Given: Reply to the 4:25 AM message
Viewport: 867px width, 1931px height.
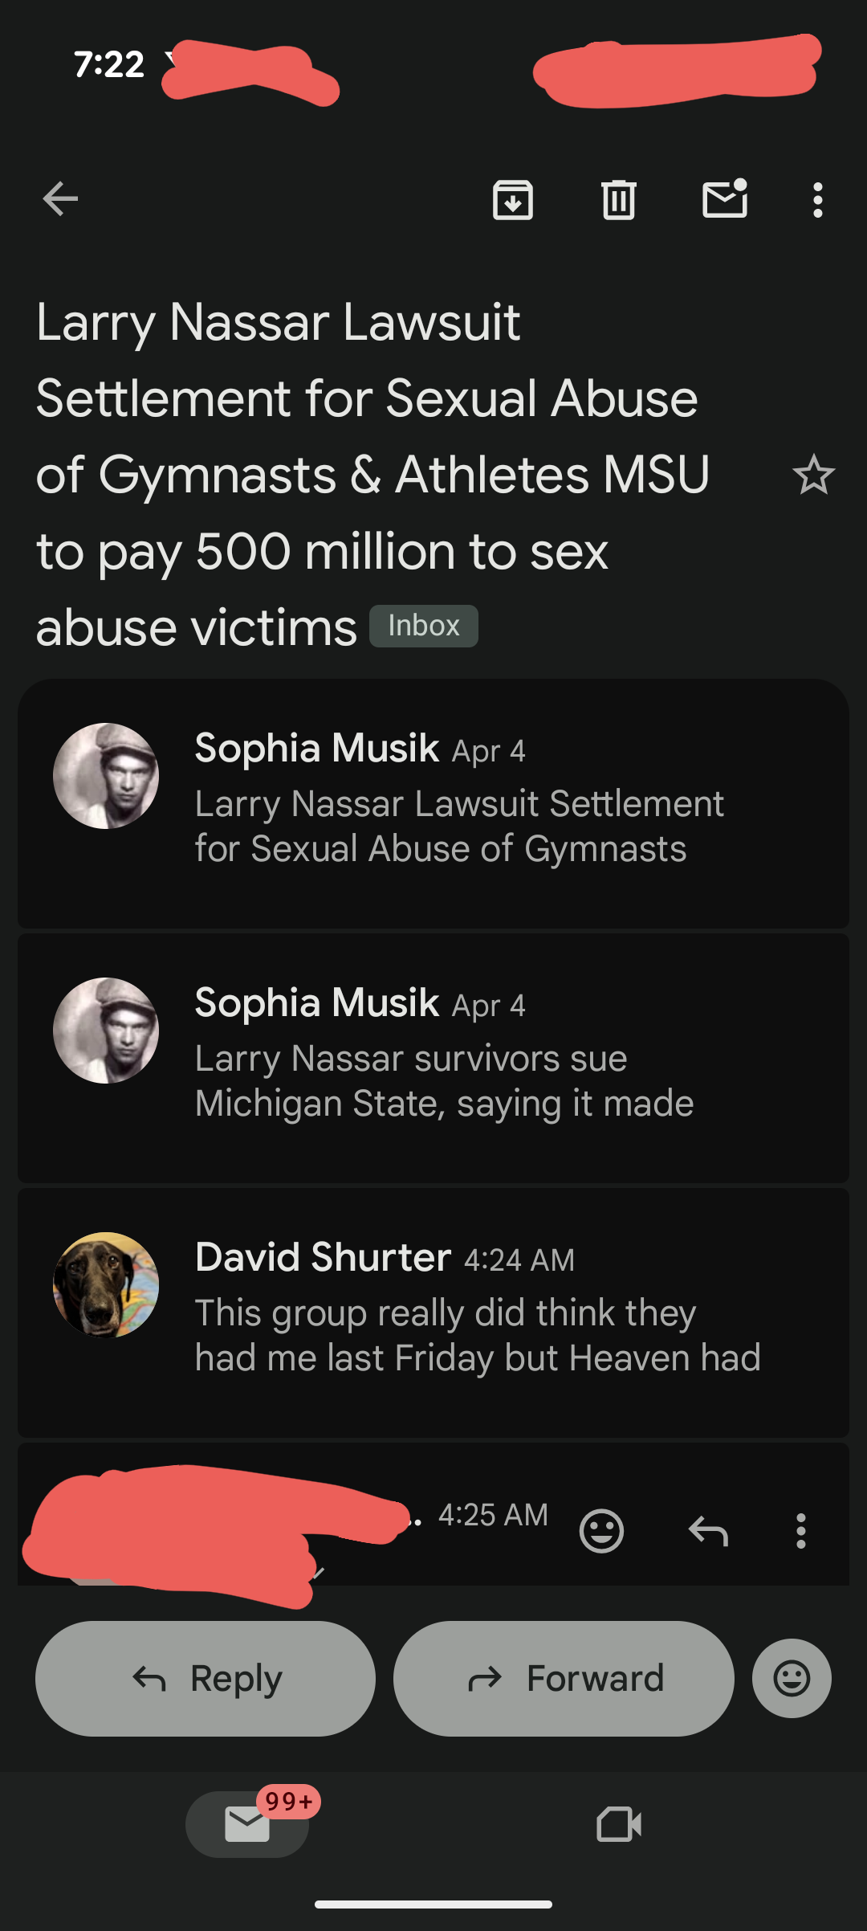Looking at the screenshot, I should tap(708, 1531).
